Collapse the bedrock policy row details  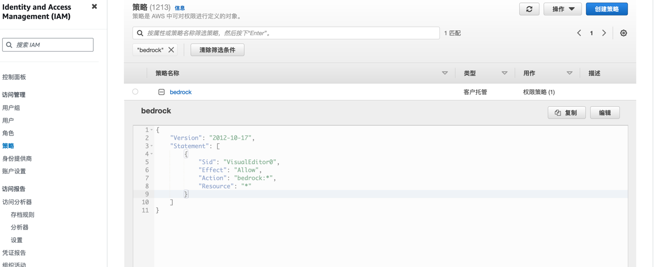coord(162,92)
